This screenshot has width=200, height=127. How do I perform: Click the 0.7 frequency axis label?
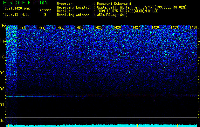(3, 105)
